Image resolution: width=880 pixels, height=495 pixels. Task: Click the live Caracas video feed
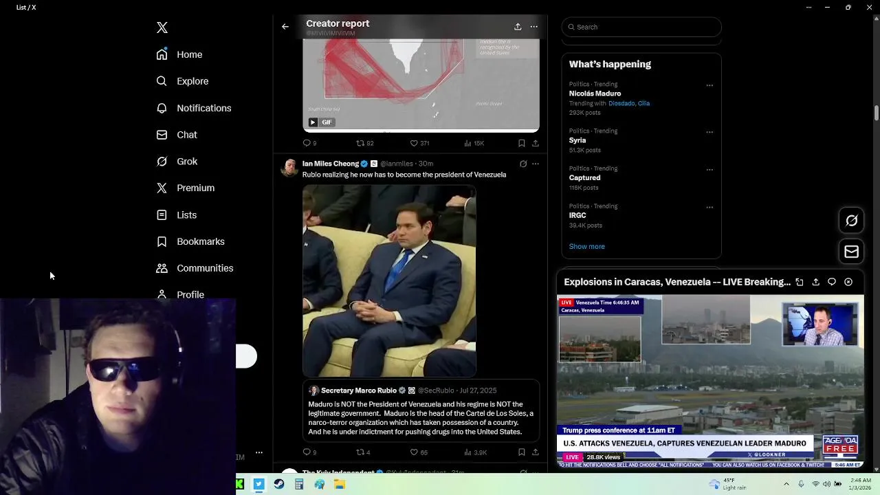pos(710,382)
